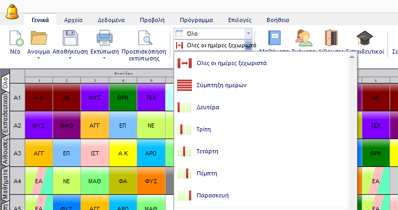Select the A3 class row header
Screen dimensions: 398x210
17,153
